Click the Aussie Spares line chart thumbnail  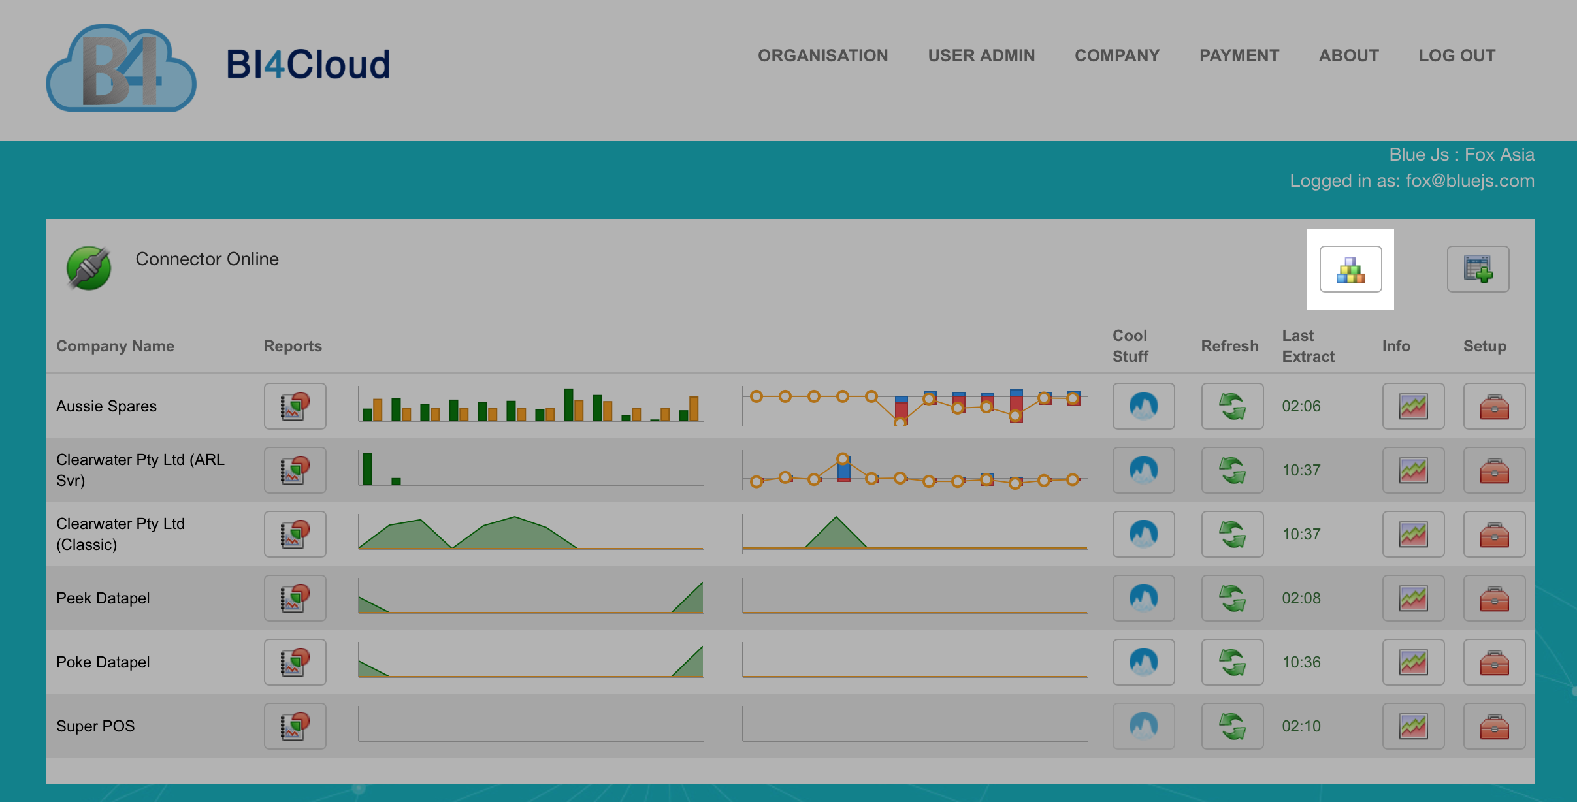(x=915, y=406)
